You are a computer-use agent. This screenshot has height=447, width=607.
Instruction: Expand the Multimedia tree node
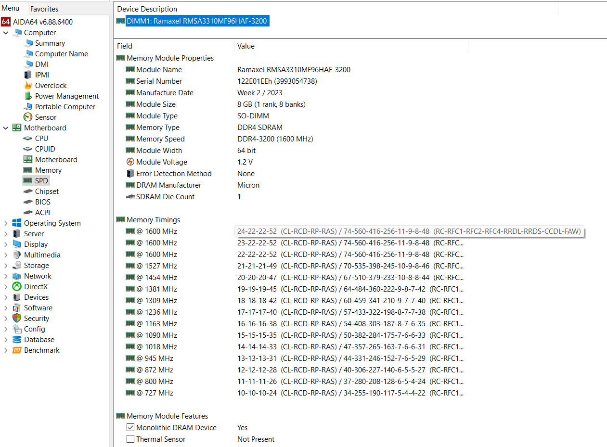[x=6, y=255]
